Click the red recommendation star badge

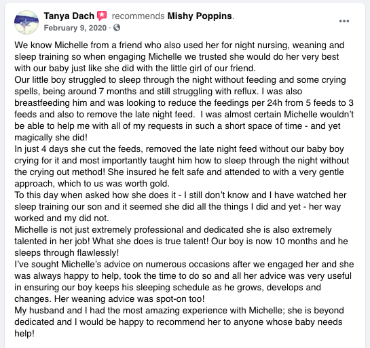[x=102, y=16]
